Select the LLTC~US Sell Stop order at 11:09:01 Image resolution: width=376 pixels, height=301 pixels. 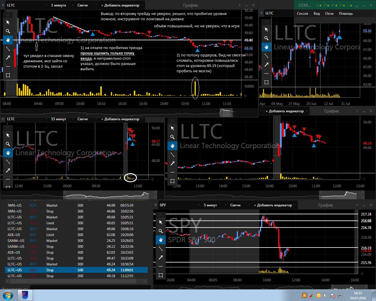[76, 270]
